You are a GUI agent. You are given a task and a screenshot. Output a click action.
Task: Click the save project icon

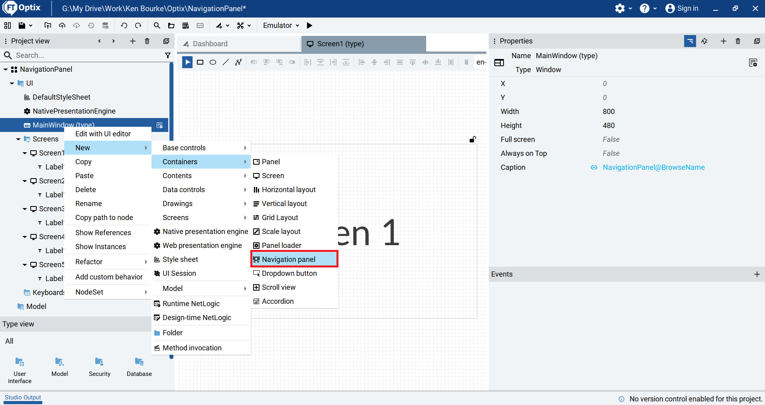click(22, 26)
